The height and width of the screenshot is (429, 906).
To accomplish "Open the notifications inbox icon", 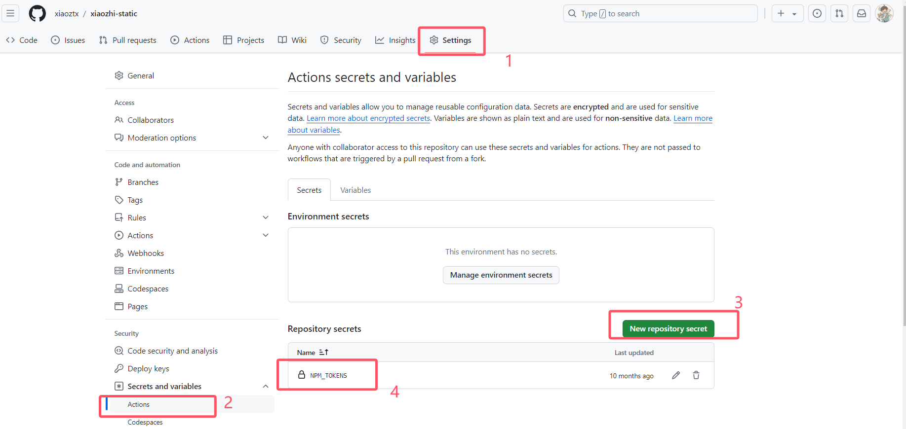I will tap(861, 13).
